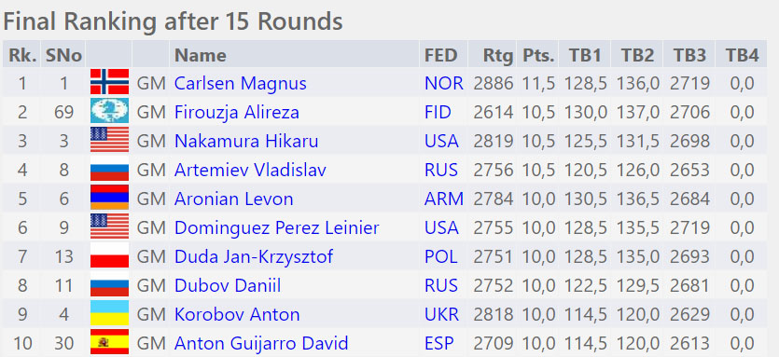The height and width of the screenshot is (357, 779).
Task: Click the USA flag next to Nakamura
Action: pos(109,140)
